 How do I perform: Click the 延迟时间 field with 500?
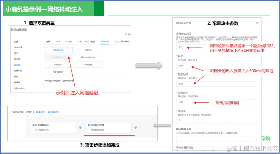pyautogui.click(x=216, y=84)
